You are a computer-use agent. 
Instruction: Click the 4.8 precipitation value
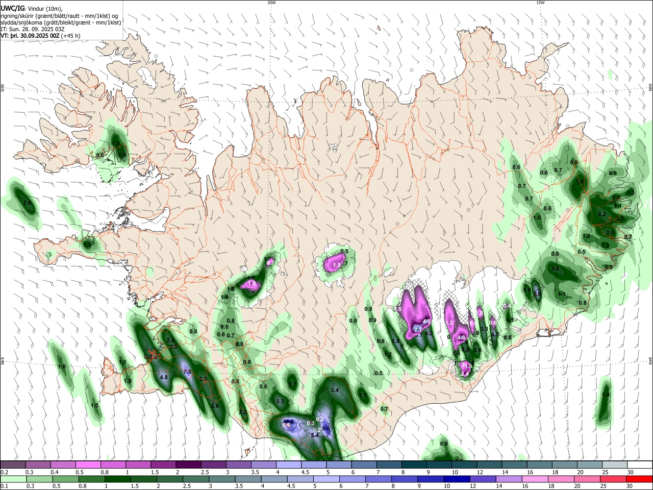click(x=164, y=378)
